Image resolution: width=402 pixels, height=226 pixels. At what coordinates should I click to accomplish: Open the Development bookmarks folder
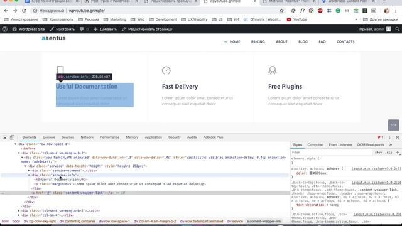click(163, 19)
